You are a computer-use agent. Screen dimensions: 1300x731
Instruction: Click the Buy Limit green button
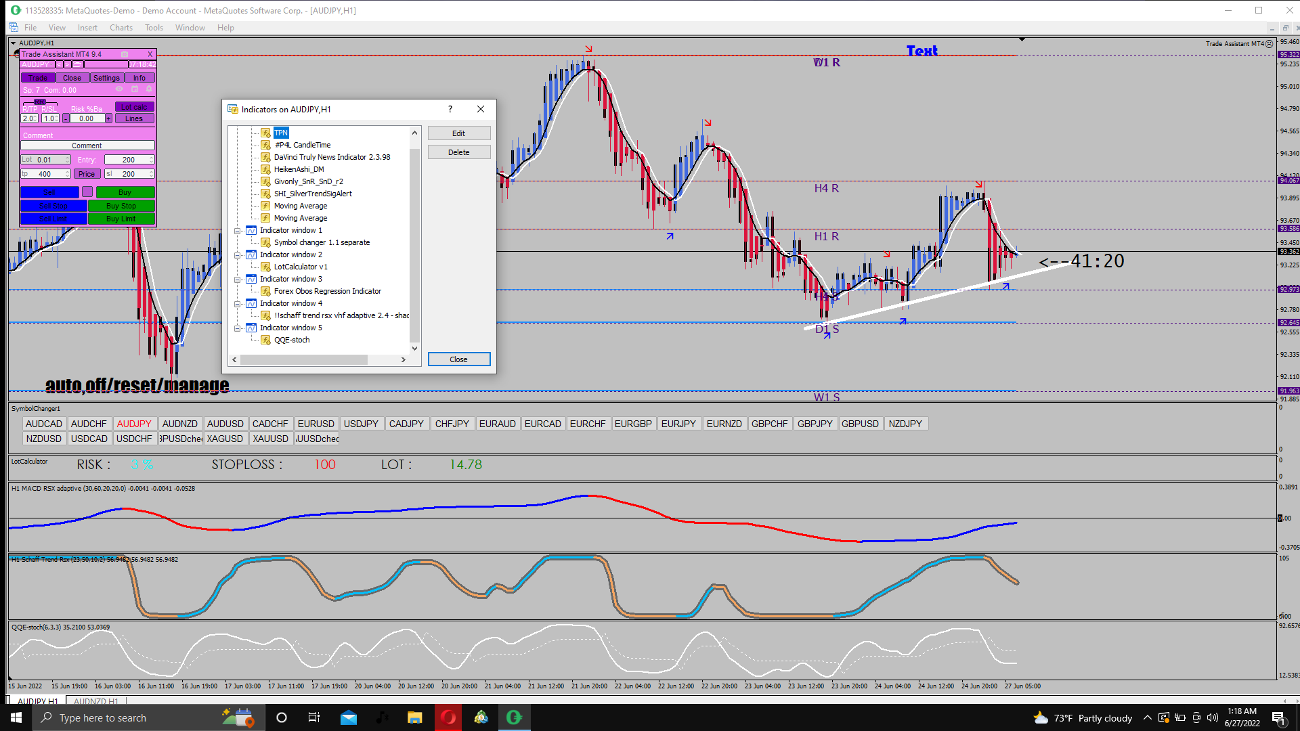click(121, 219)
